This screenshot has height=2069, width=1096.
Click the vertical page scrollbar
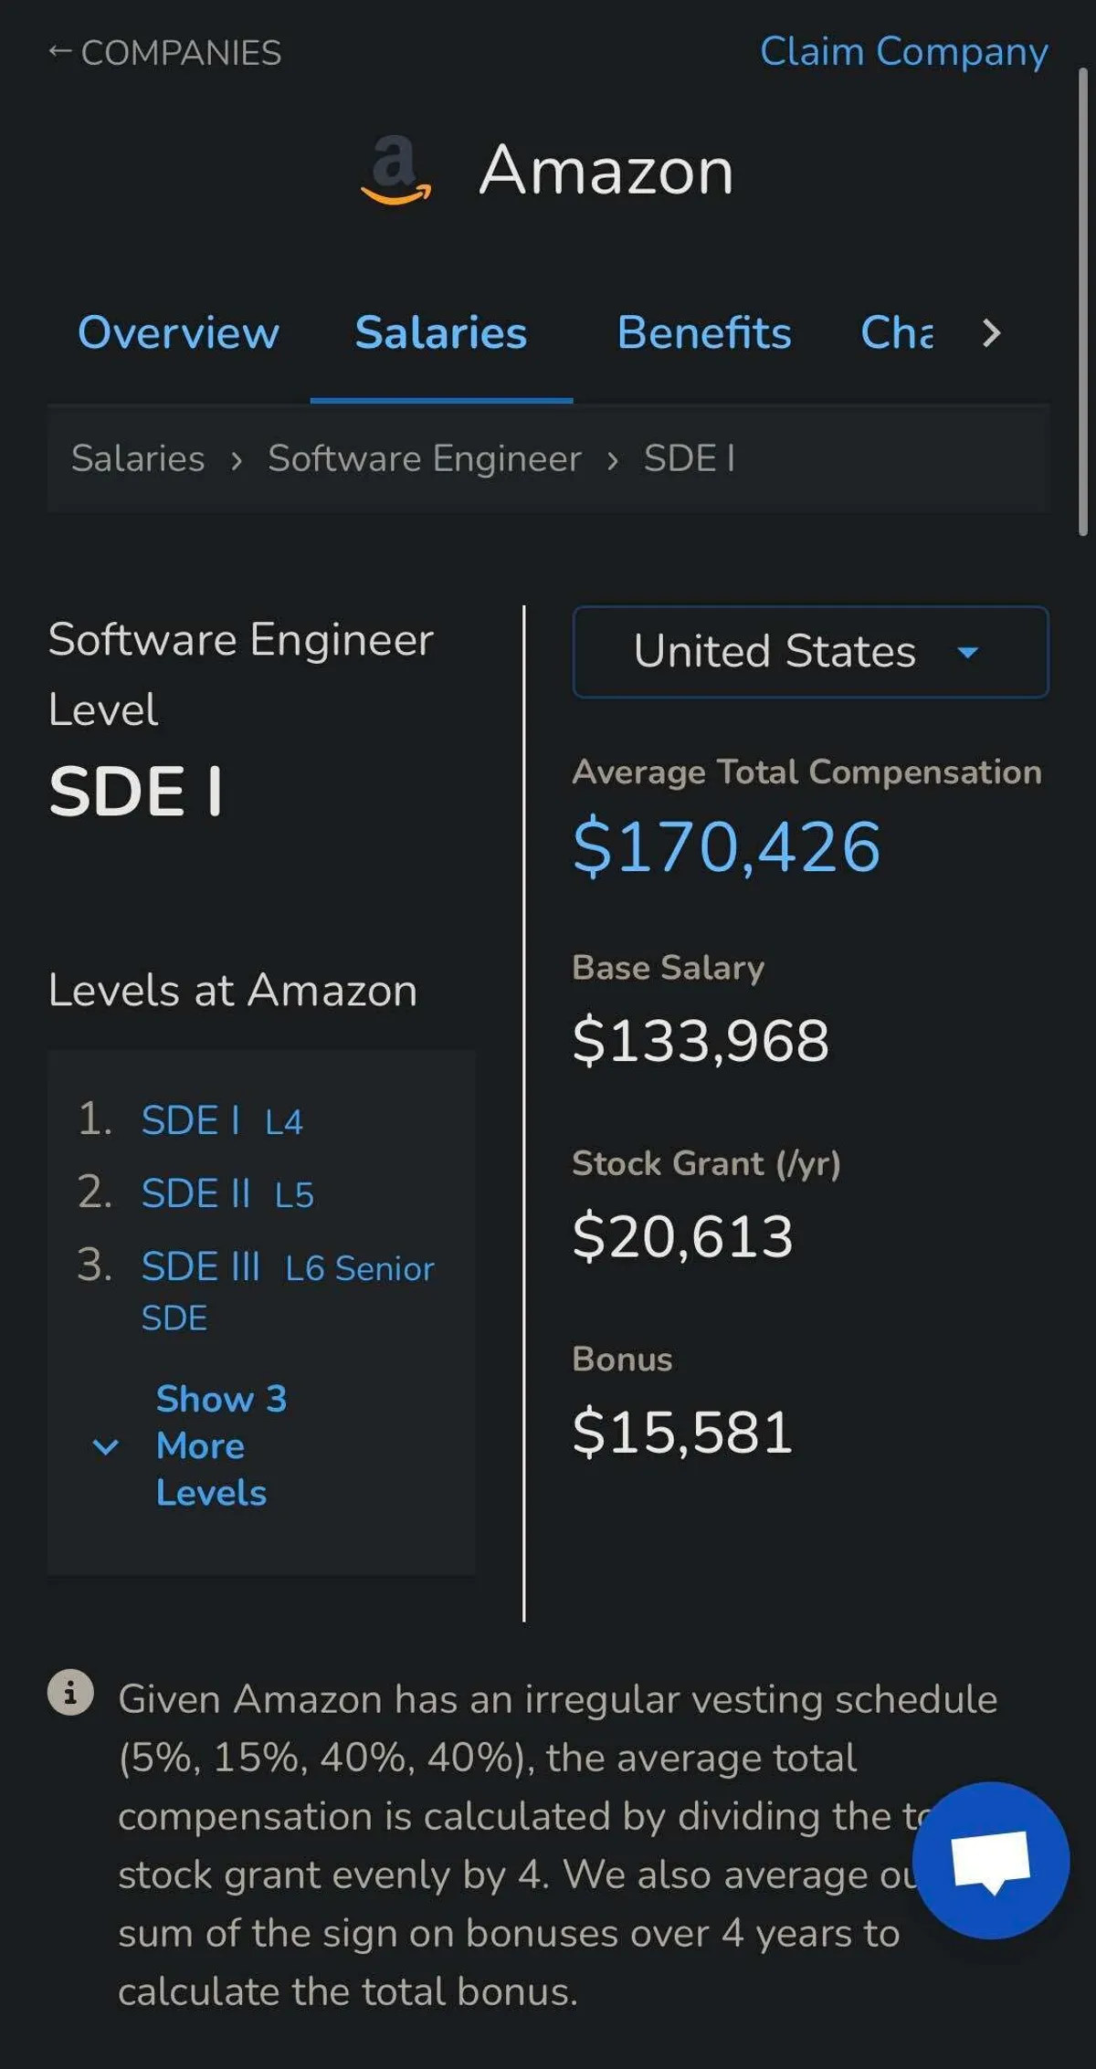pos(1082,301)
